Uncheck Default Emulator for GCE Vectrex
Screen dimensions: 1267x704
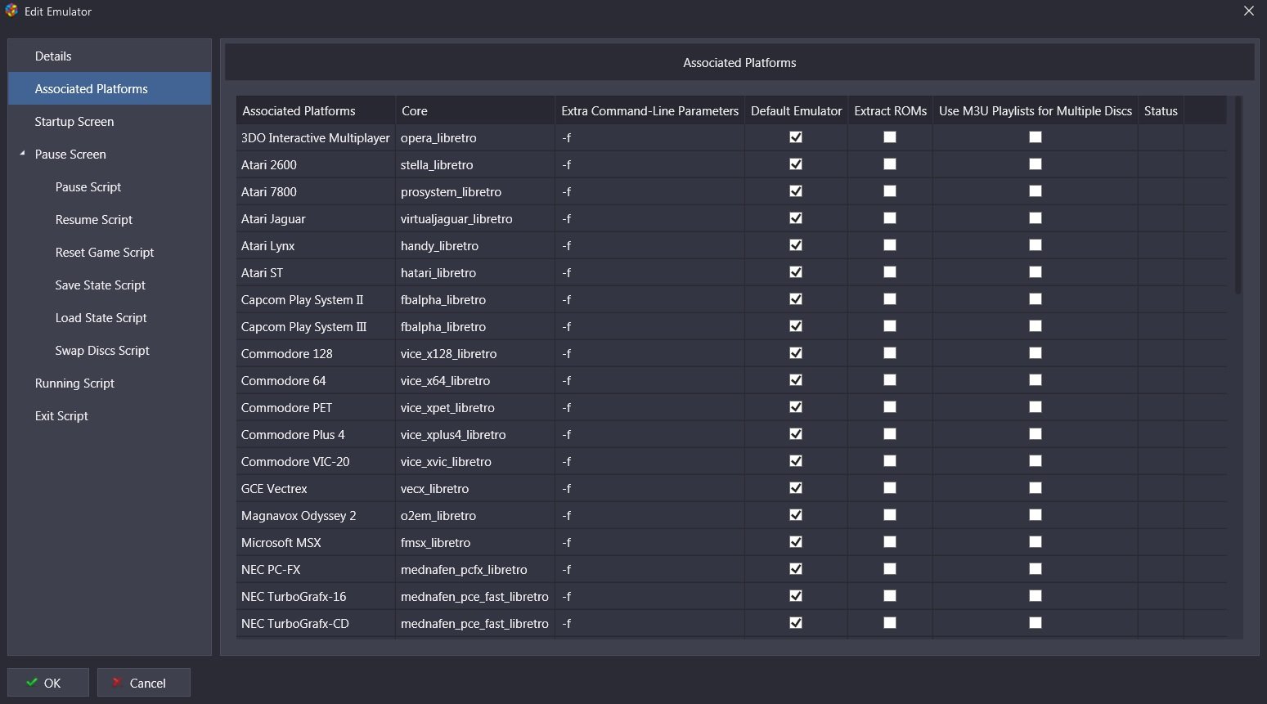(796, 488)
